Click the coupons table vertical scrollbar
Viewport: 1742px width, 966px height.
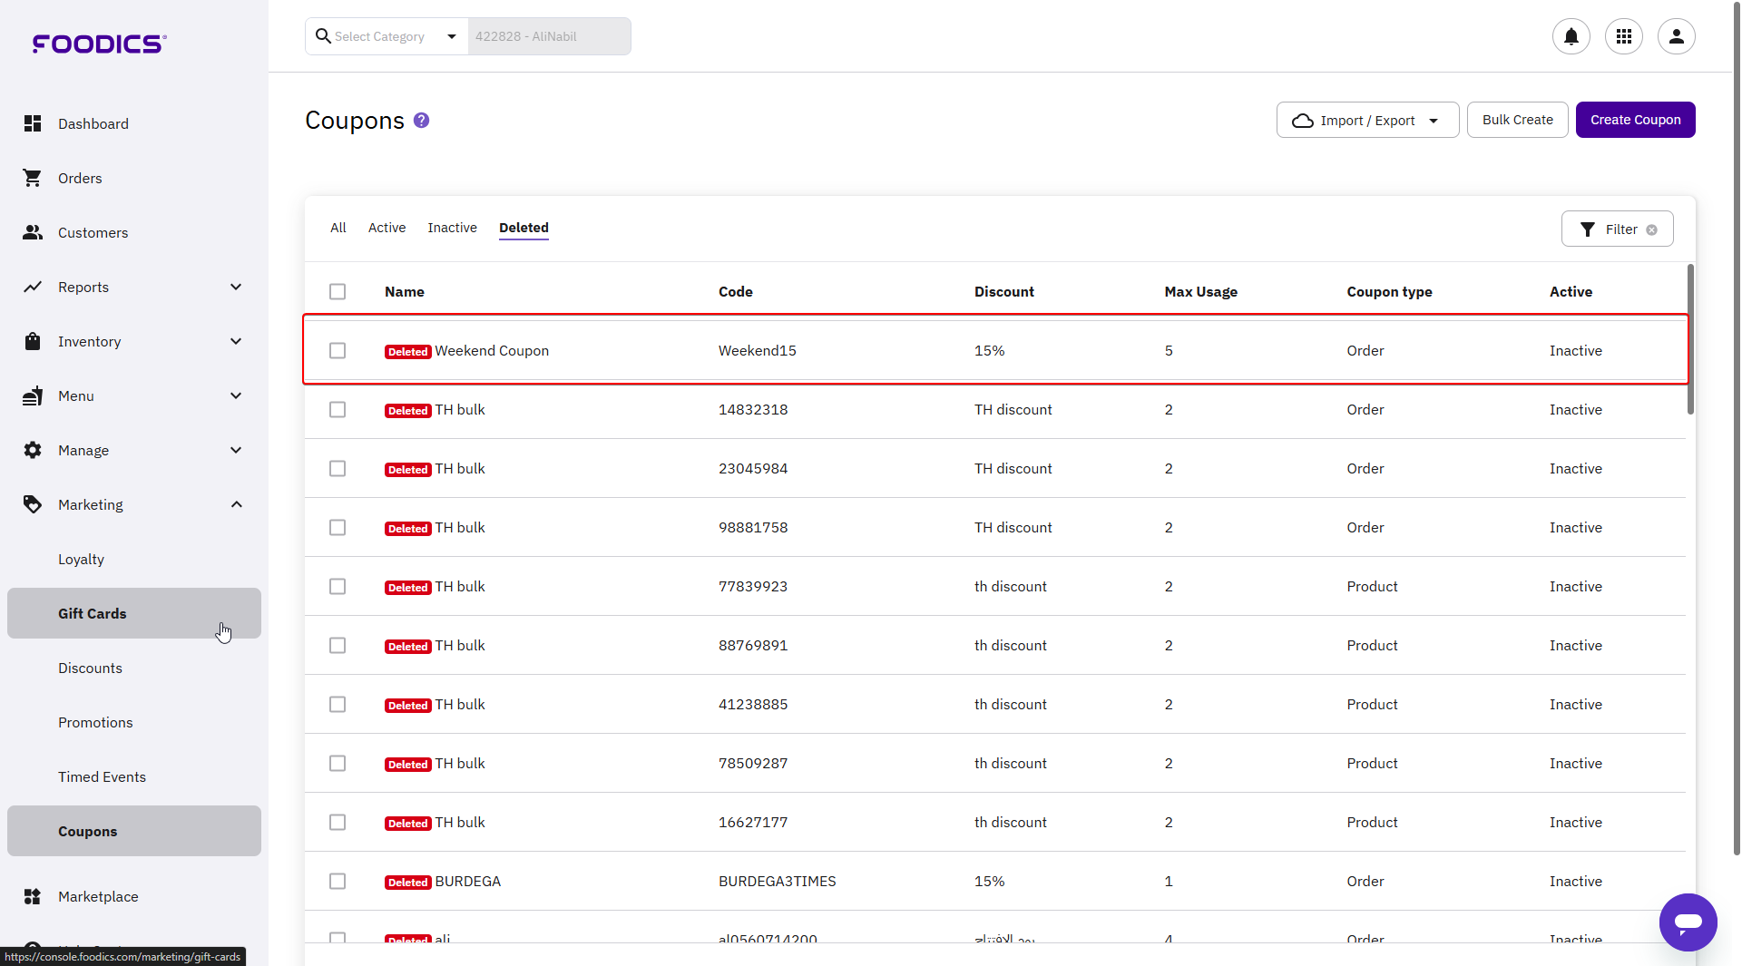(1689, 340)
